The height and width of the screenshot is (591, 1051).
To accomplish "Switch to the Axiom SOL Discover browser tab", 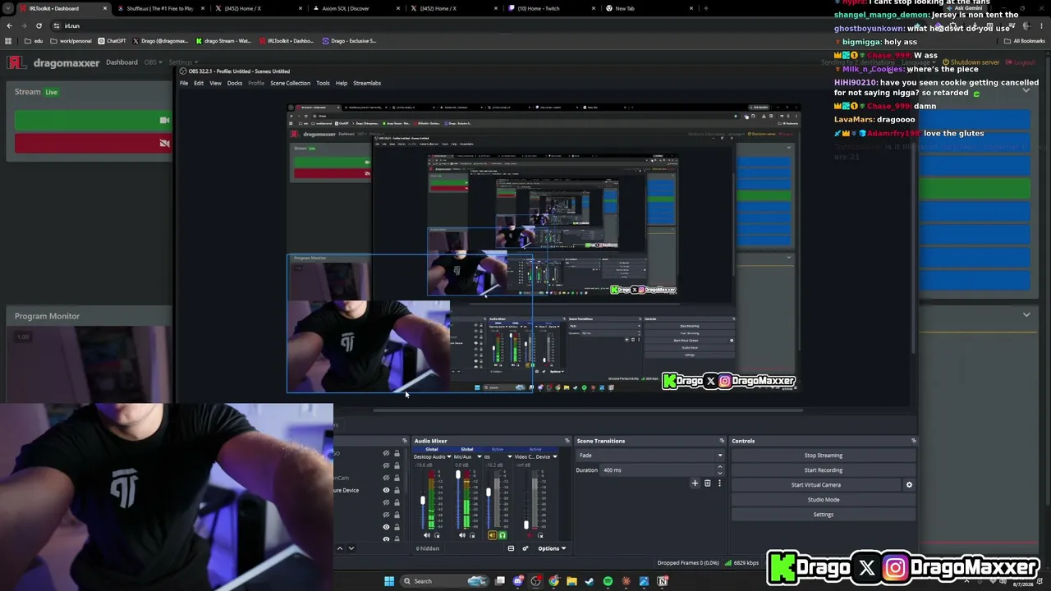I will pyautogui.click(x=353, y=8).
